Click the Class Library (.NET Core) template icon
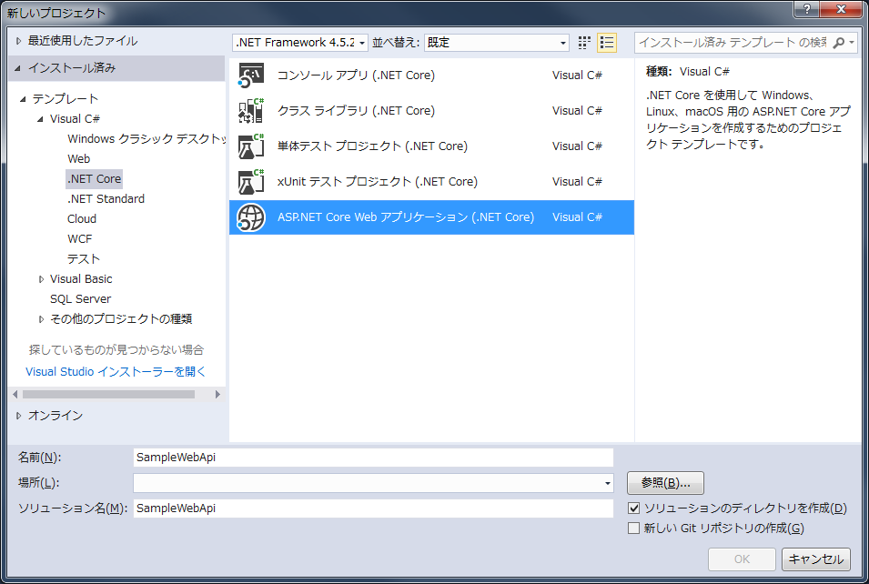 click(x=251, y=111)
